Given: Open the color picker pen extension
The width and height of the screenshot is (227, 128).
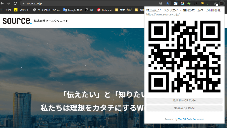Looking at the screenshot, I should pyautogui.click(x=216, y=4).
